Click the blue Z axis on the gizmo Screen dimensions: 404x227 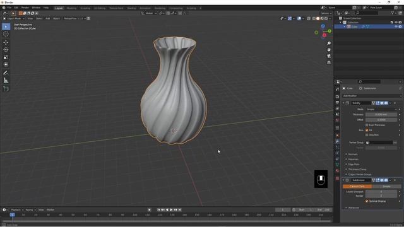pyautogui.click(x=323, y=26)
